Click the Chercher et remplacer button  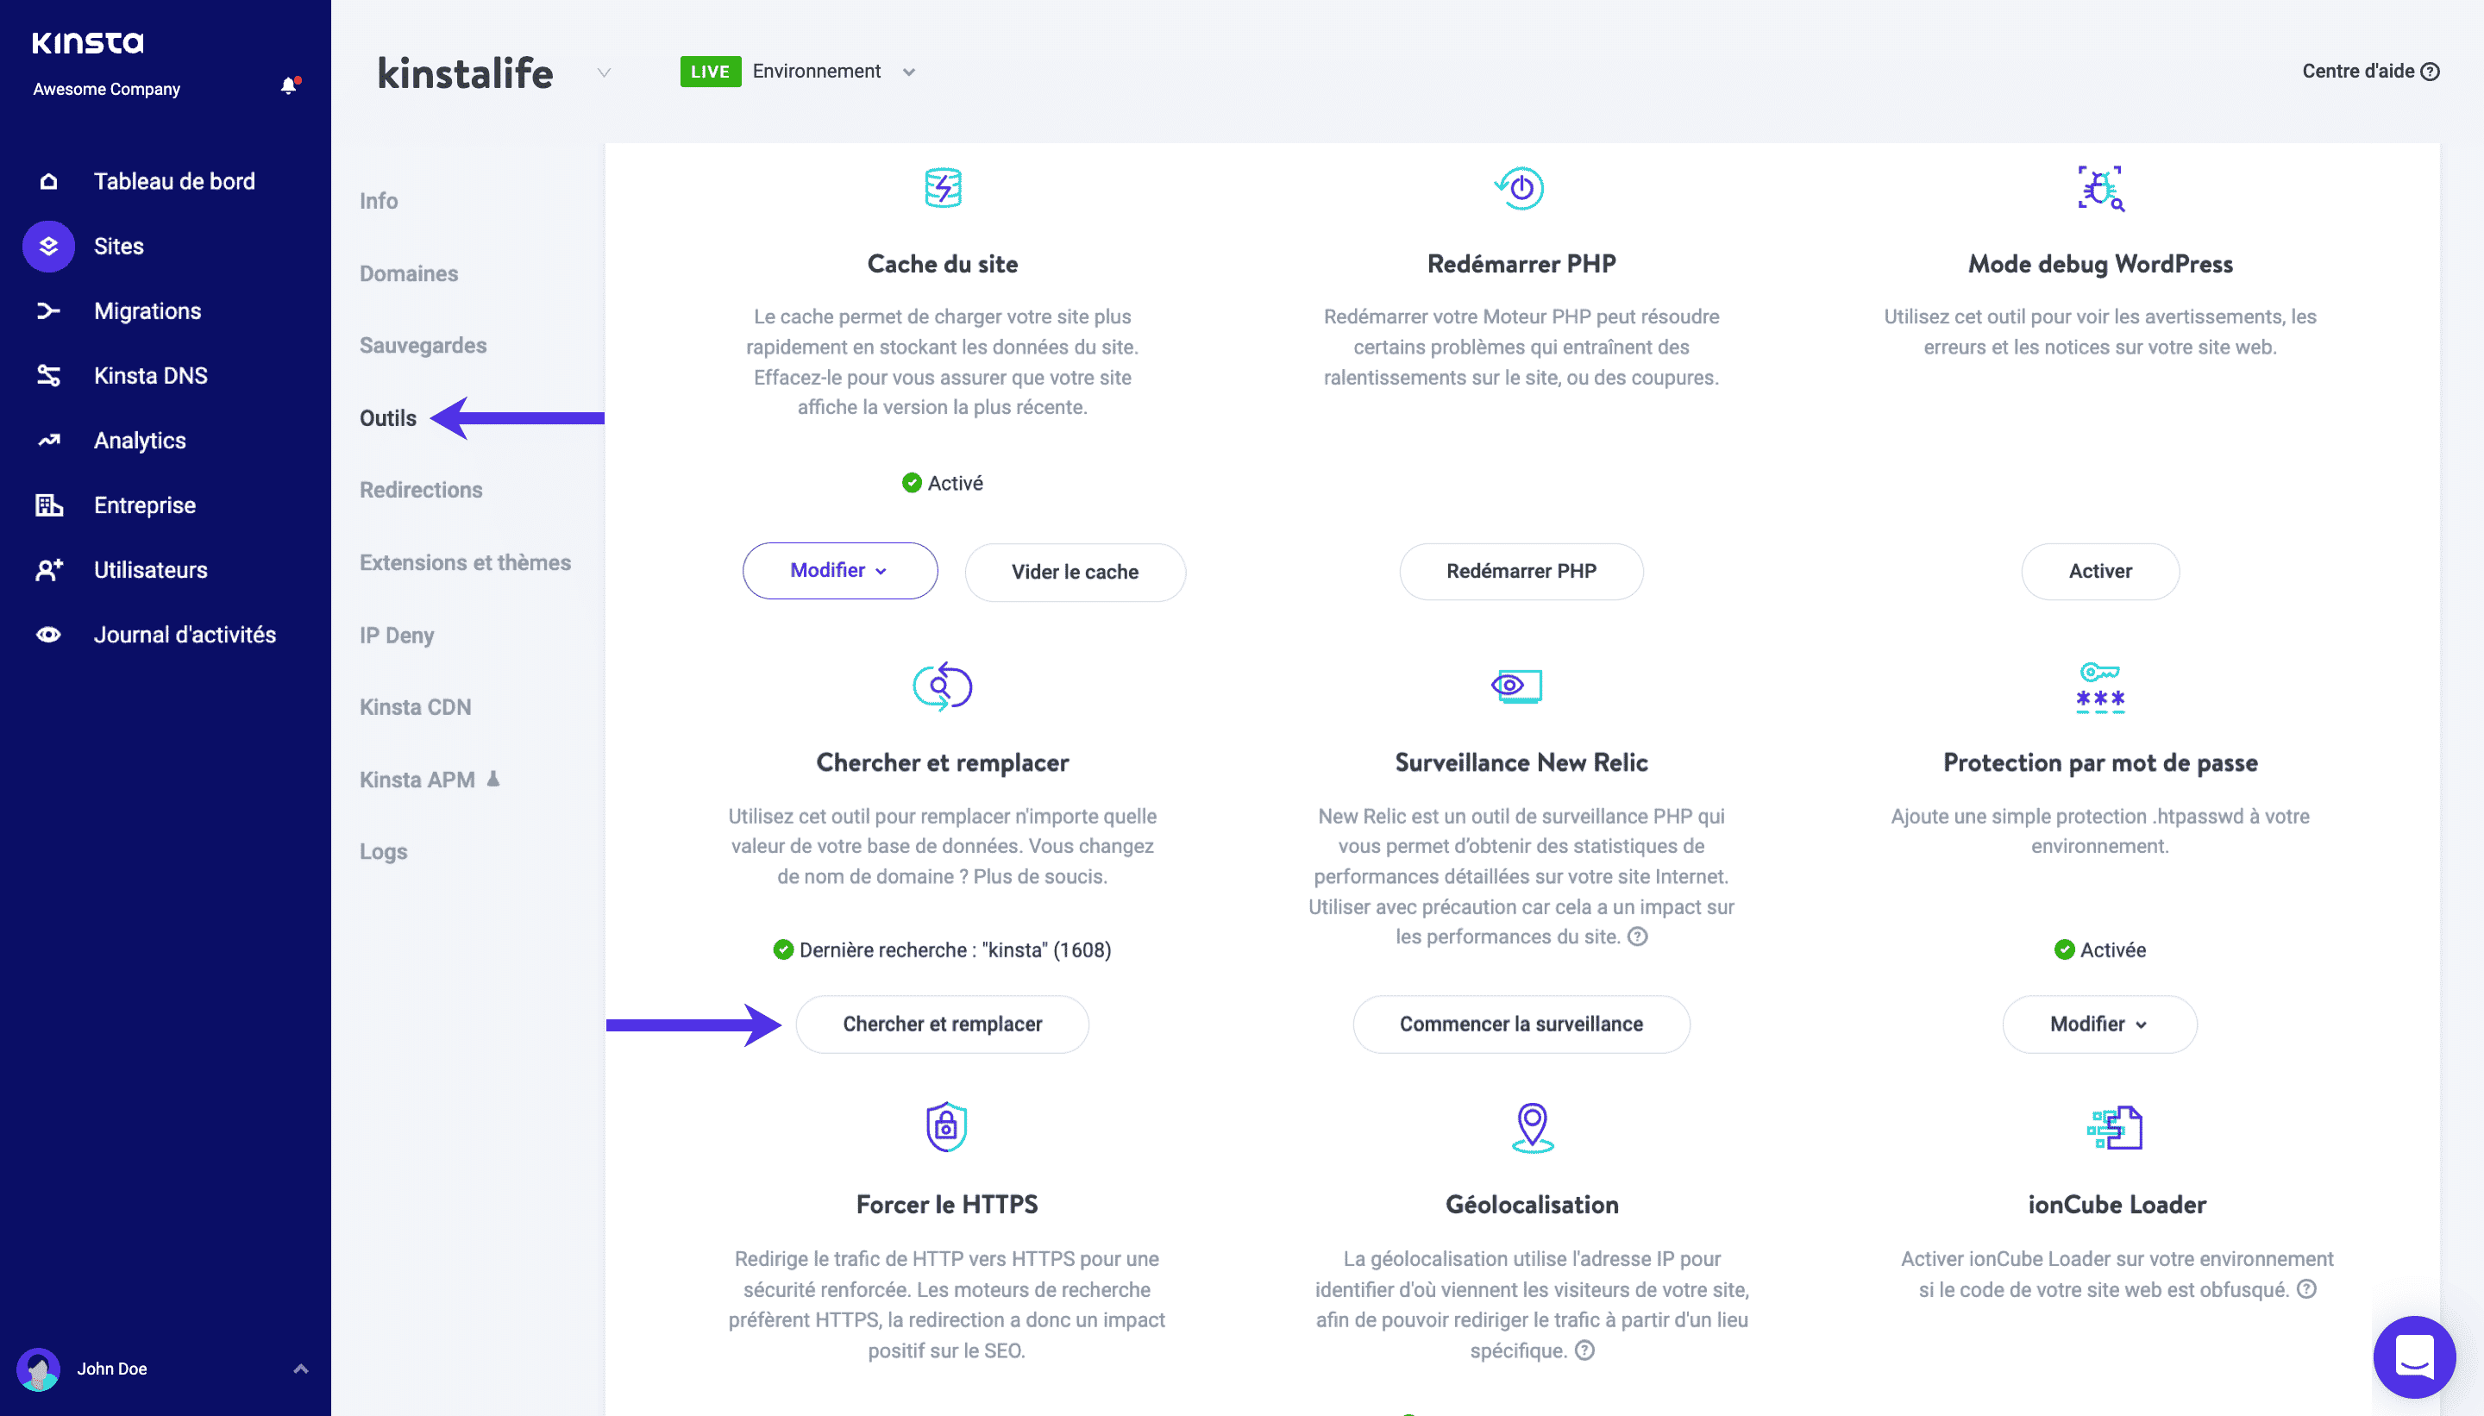click(942, 1022)
